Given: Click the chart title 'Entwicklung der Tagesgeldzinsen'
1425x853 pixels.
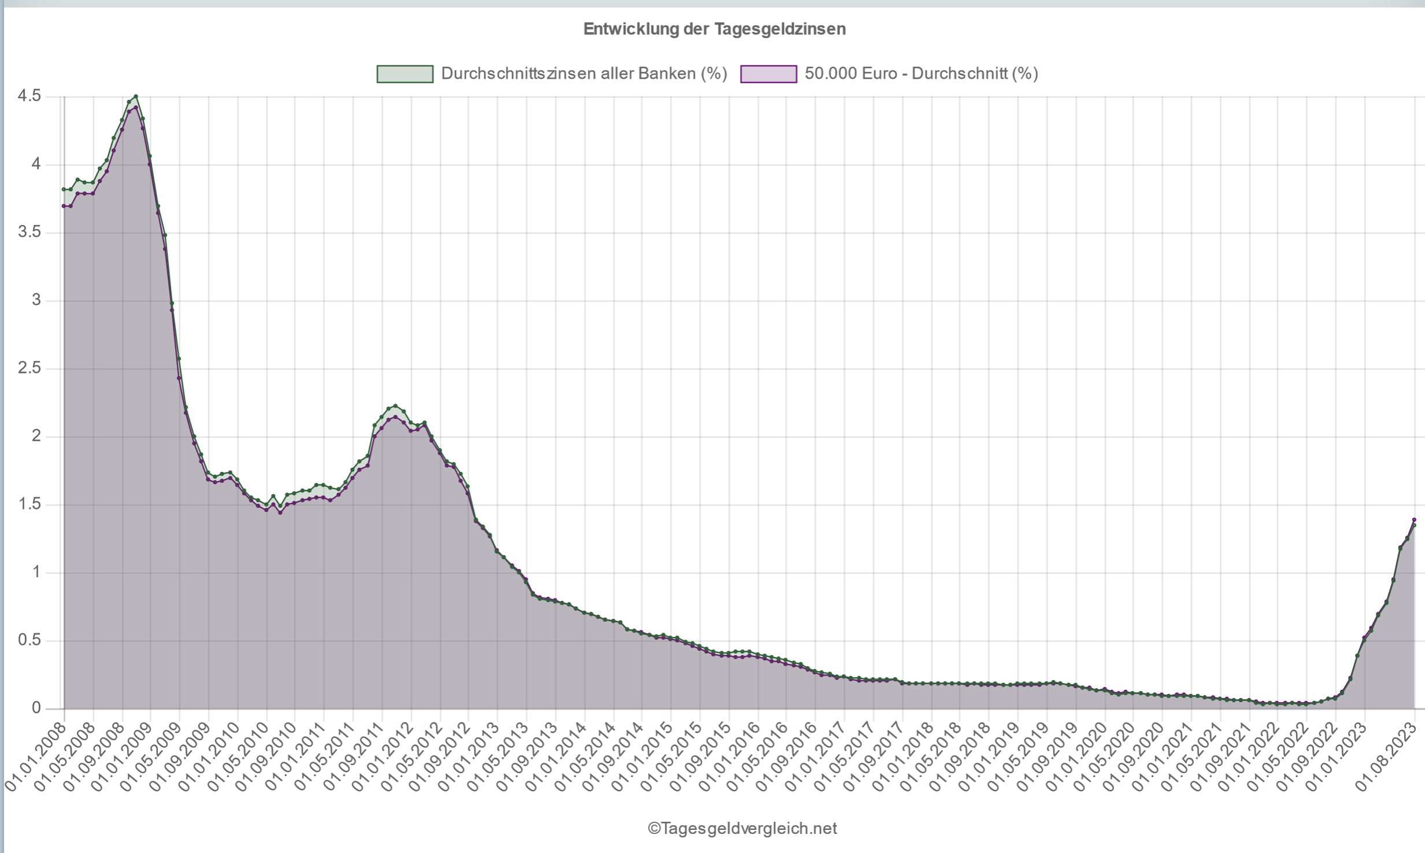Looking at the screenshot, I should coord(714,29).
